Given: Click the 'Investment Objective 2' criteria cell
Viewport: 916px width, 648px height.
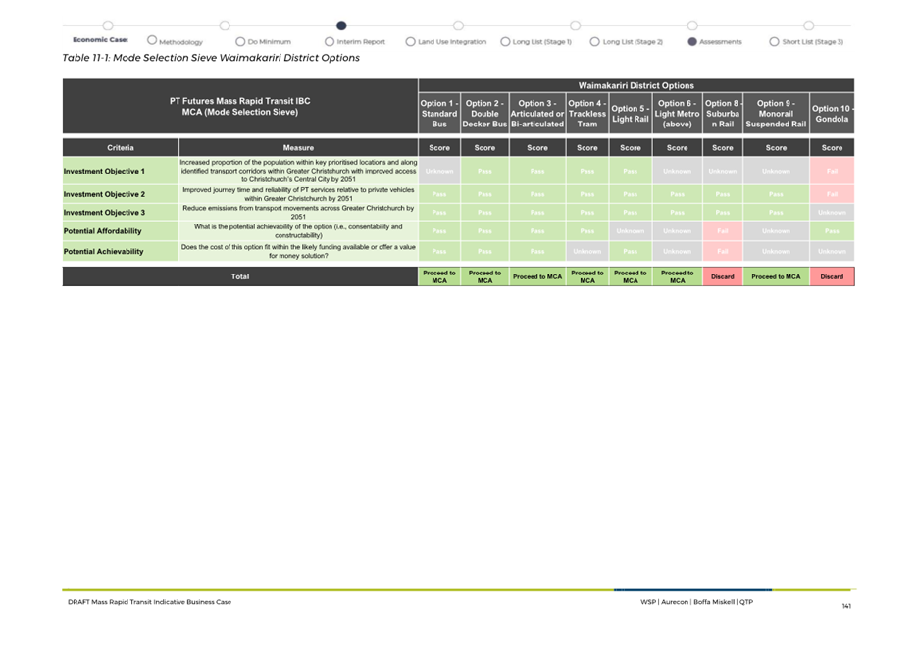Looking at the screenshot, I should (x=121, y=194).
